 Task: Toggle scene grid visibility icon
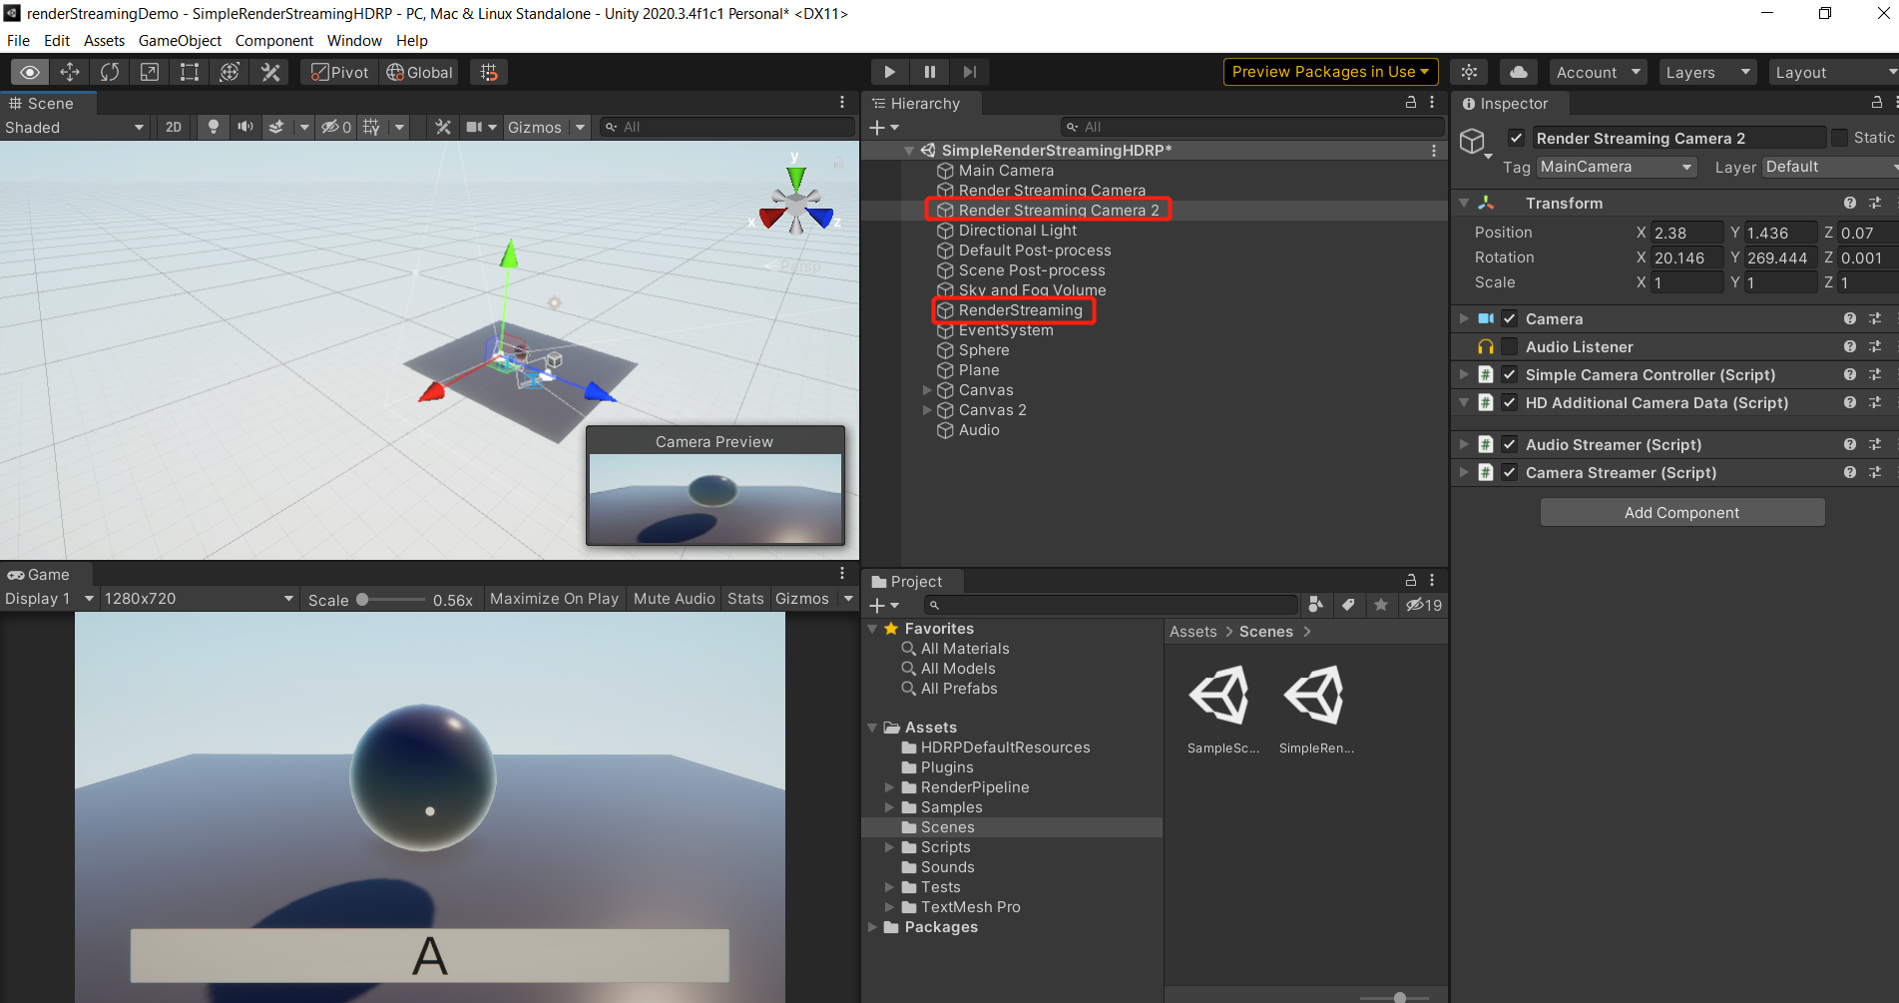pos(371,127)
